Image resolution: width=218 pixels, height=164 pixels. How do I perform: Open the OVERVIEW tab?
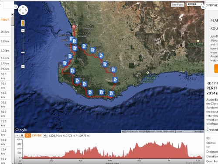(x=211, y=5)
